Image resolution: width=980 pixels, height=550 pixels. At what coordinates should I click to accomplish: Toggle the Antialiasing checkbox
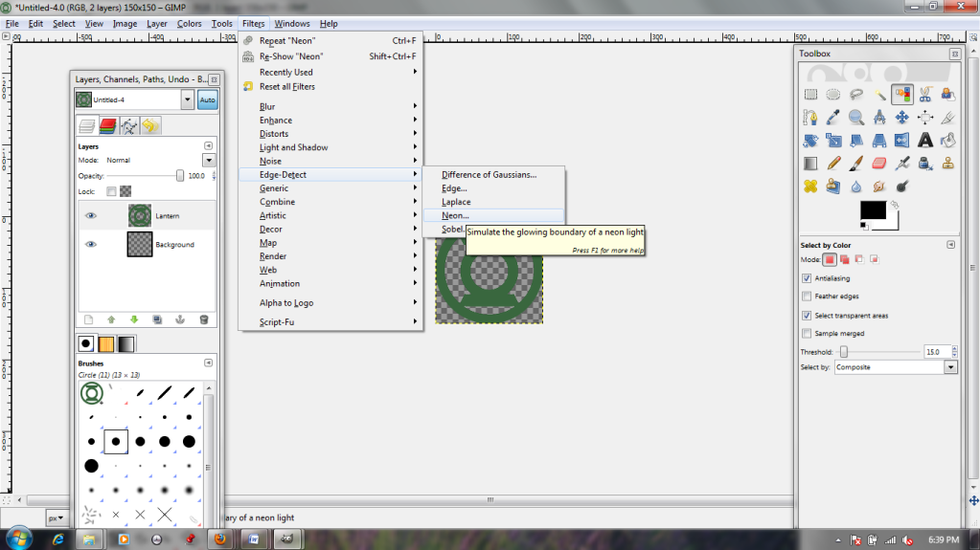pos(807,277)
